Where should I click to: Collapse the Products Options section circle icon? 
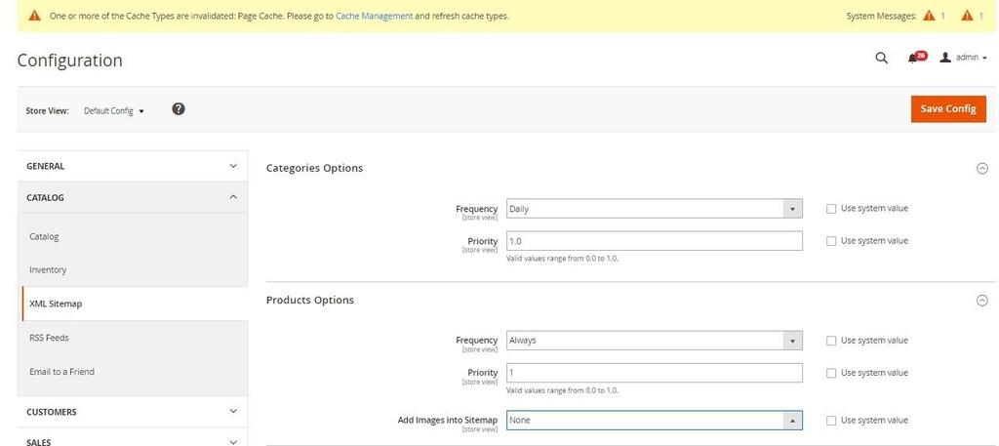(981, 301)
